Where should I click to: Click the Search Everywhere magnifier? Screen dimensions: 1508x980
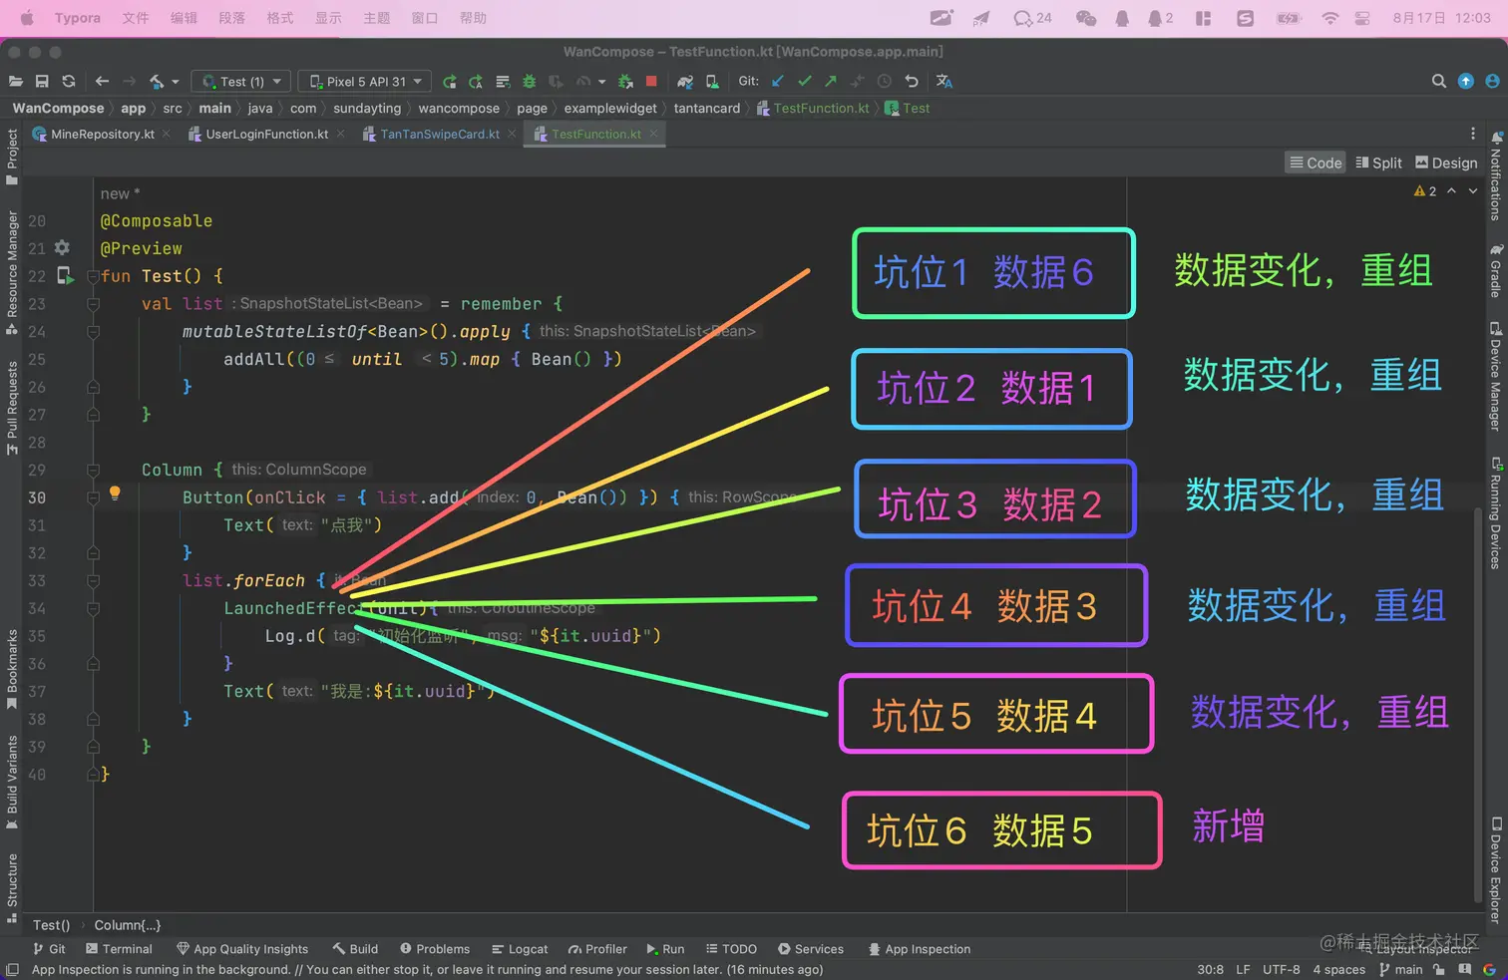point(1438,82)
